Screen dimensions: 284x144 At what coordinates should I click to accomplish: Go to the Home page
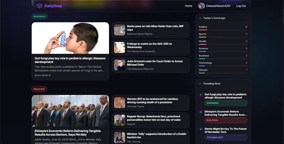coord(189,6)
